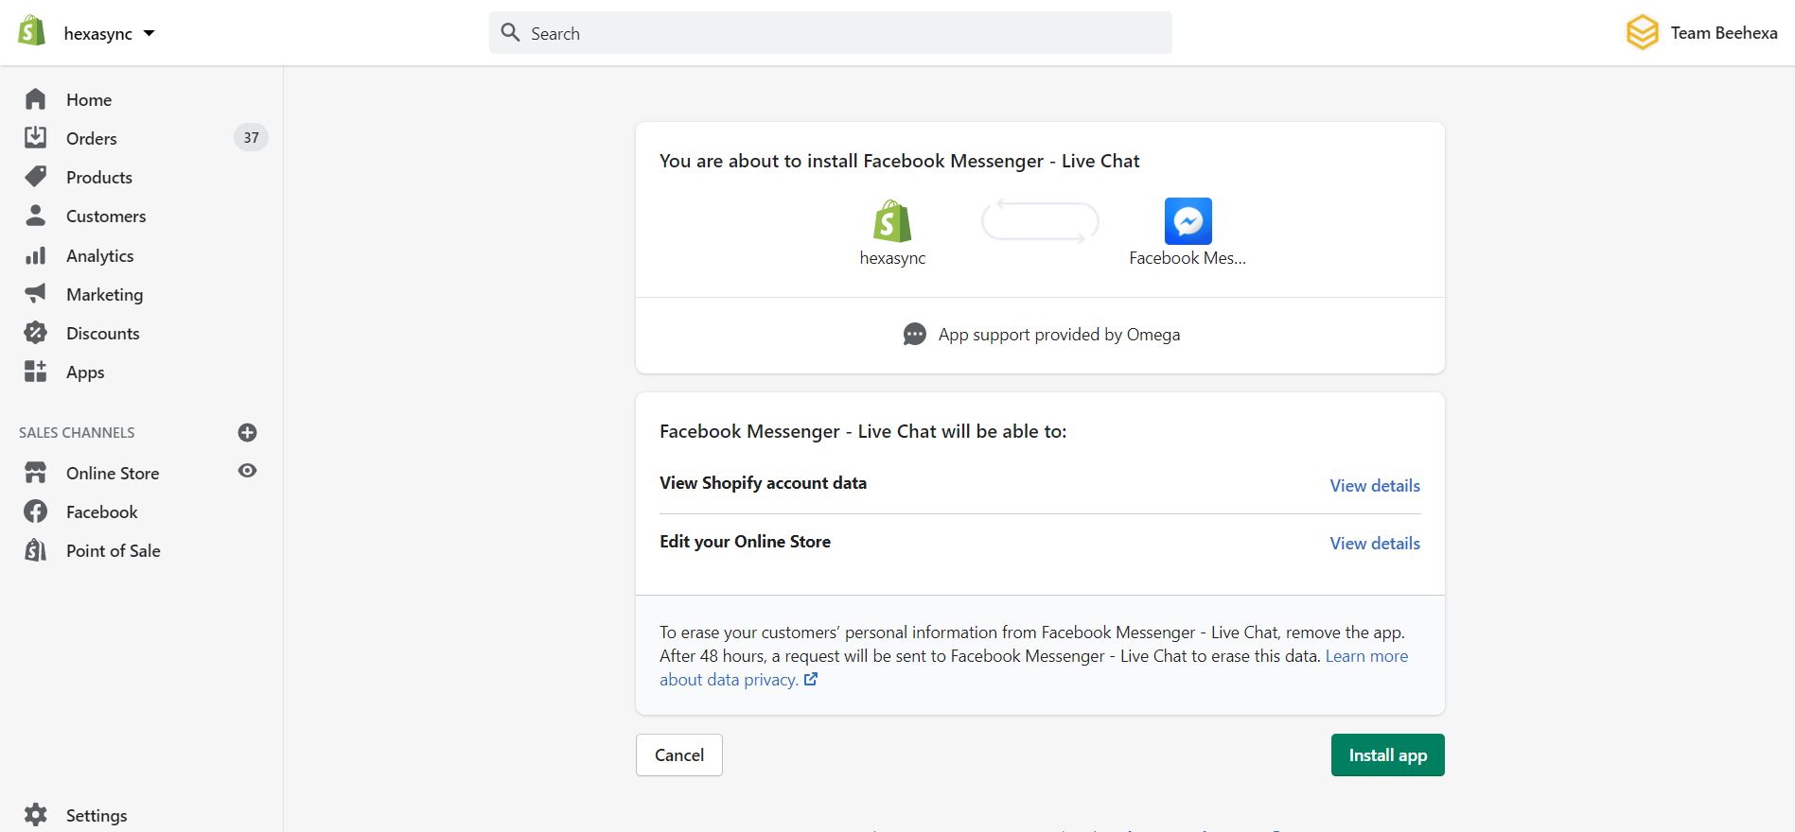Screen dimensions: 1795x832
Task: Click the Settings gear icon
Action: (36, 815)
